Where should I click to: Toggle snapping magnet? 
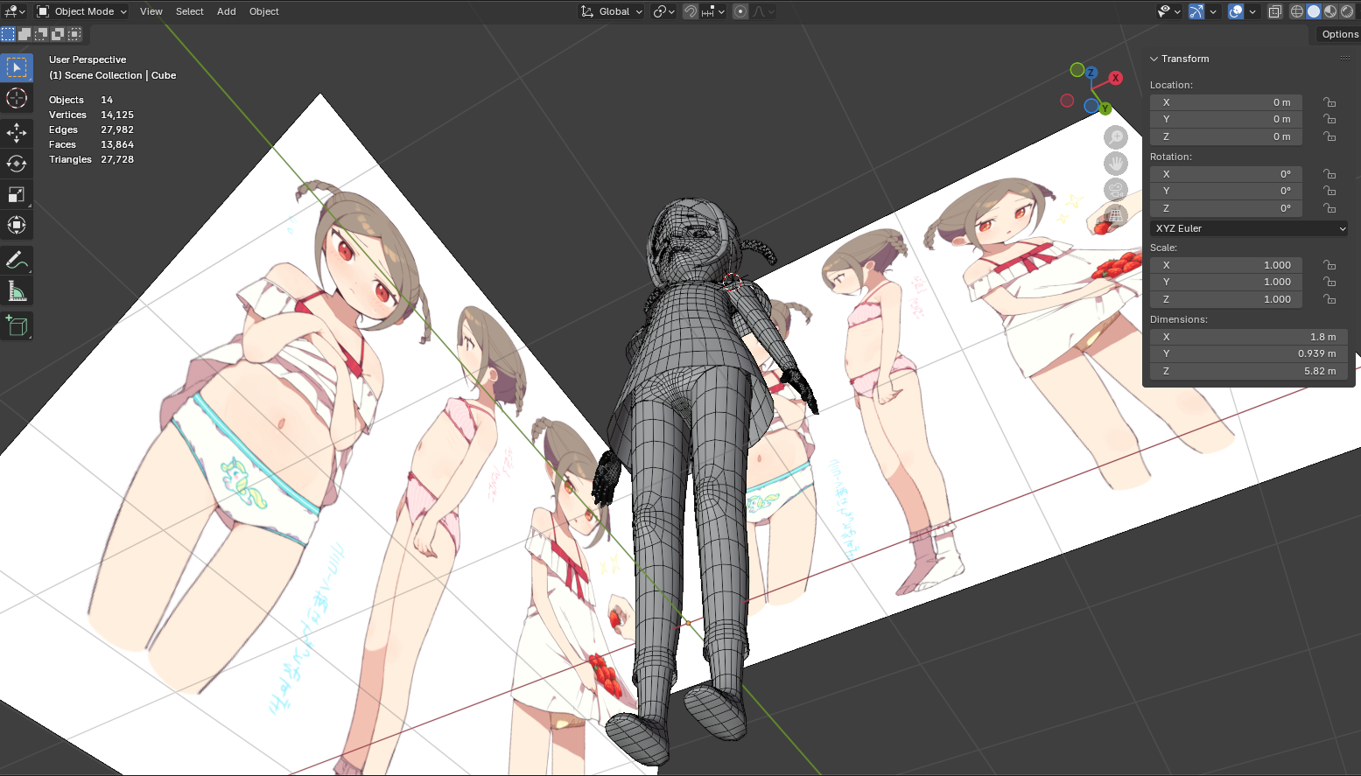(x=691, y=11)
